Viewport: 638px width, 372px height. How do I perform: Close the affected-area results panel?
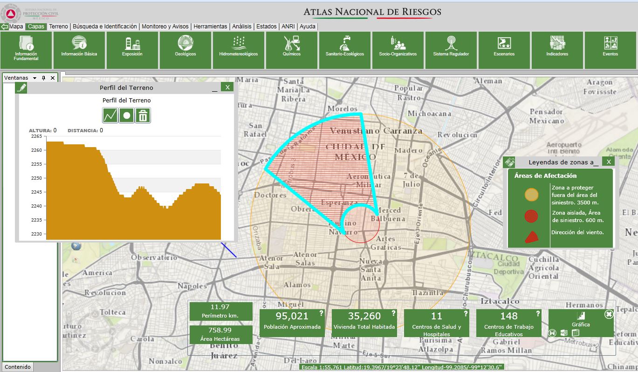pyautogui.click(x=609, y=314)
